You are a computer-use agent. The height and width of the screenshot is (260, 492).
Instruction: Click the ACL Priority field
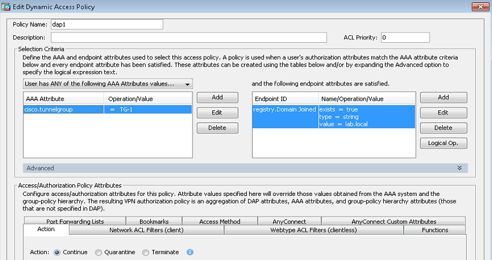pyautogui.click(x=405, y=38)
